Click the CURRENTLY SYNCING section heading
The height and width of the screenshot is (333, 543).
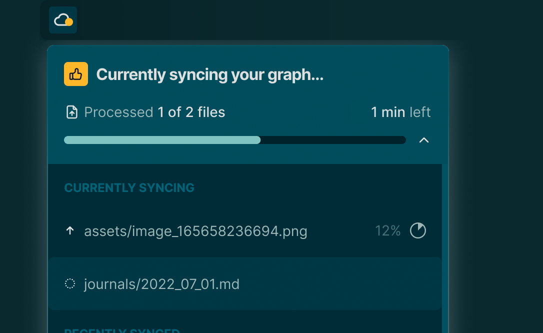[x=129, y=188]
